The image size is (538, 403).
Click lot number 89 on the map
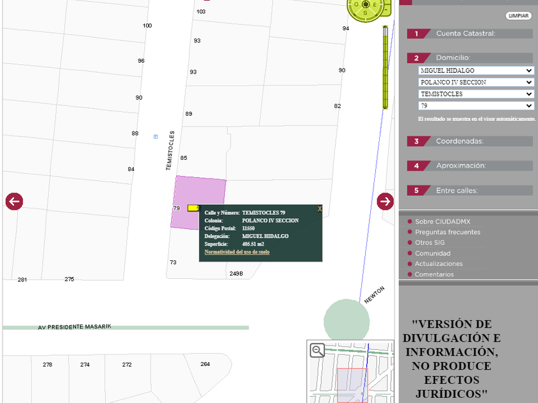click(x=189, y=114)
